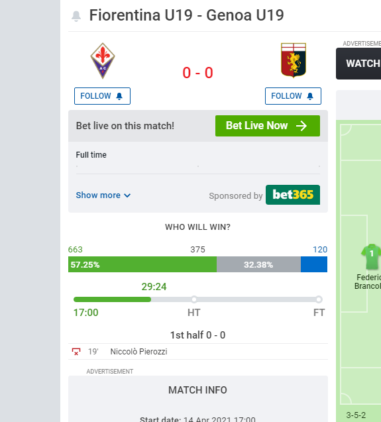Viewport: 381px width, 422px height.
Task: Follow Genoa U19 team
Action: point(293,96)
